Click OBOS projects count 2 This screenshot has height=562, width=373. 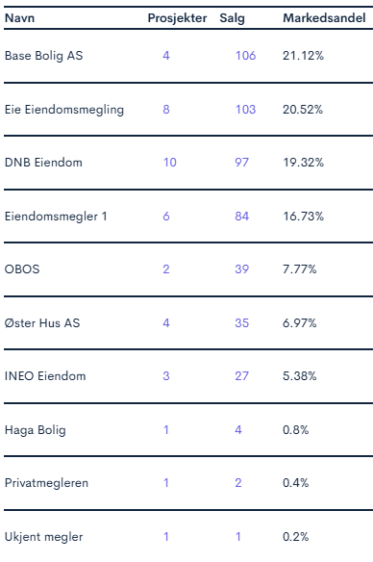[166, 269]
